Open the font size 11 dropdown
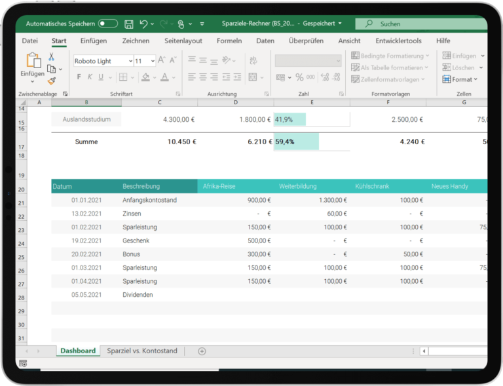Screen dimensions: 503x386 153,61
